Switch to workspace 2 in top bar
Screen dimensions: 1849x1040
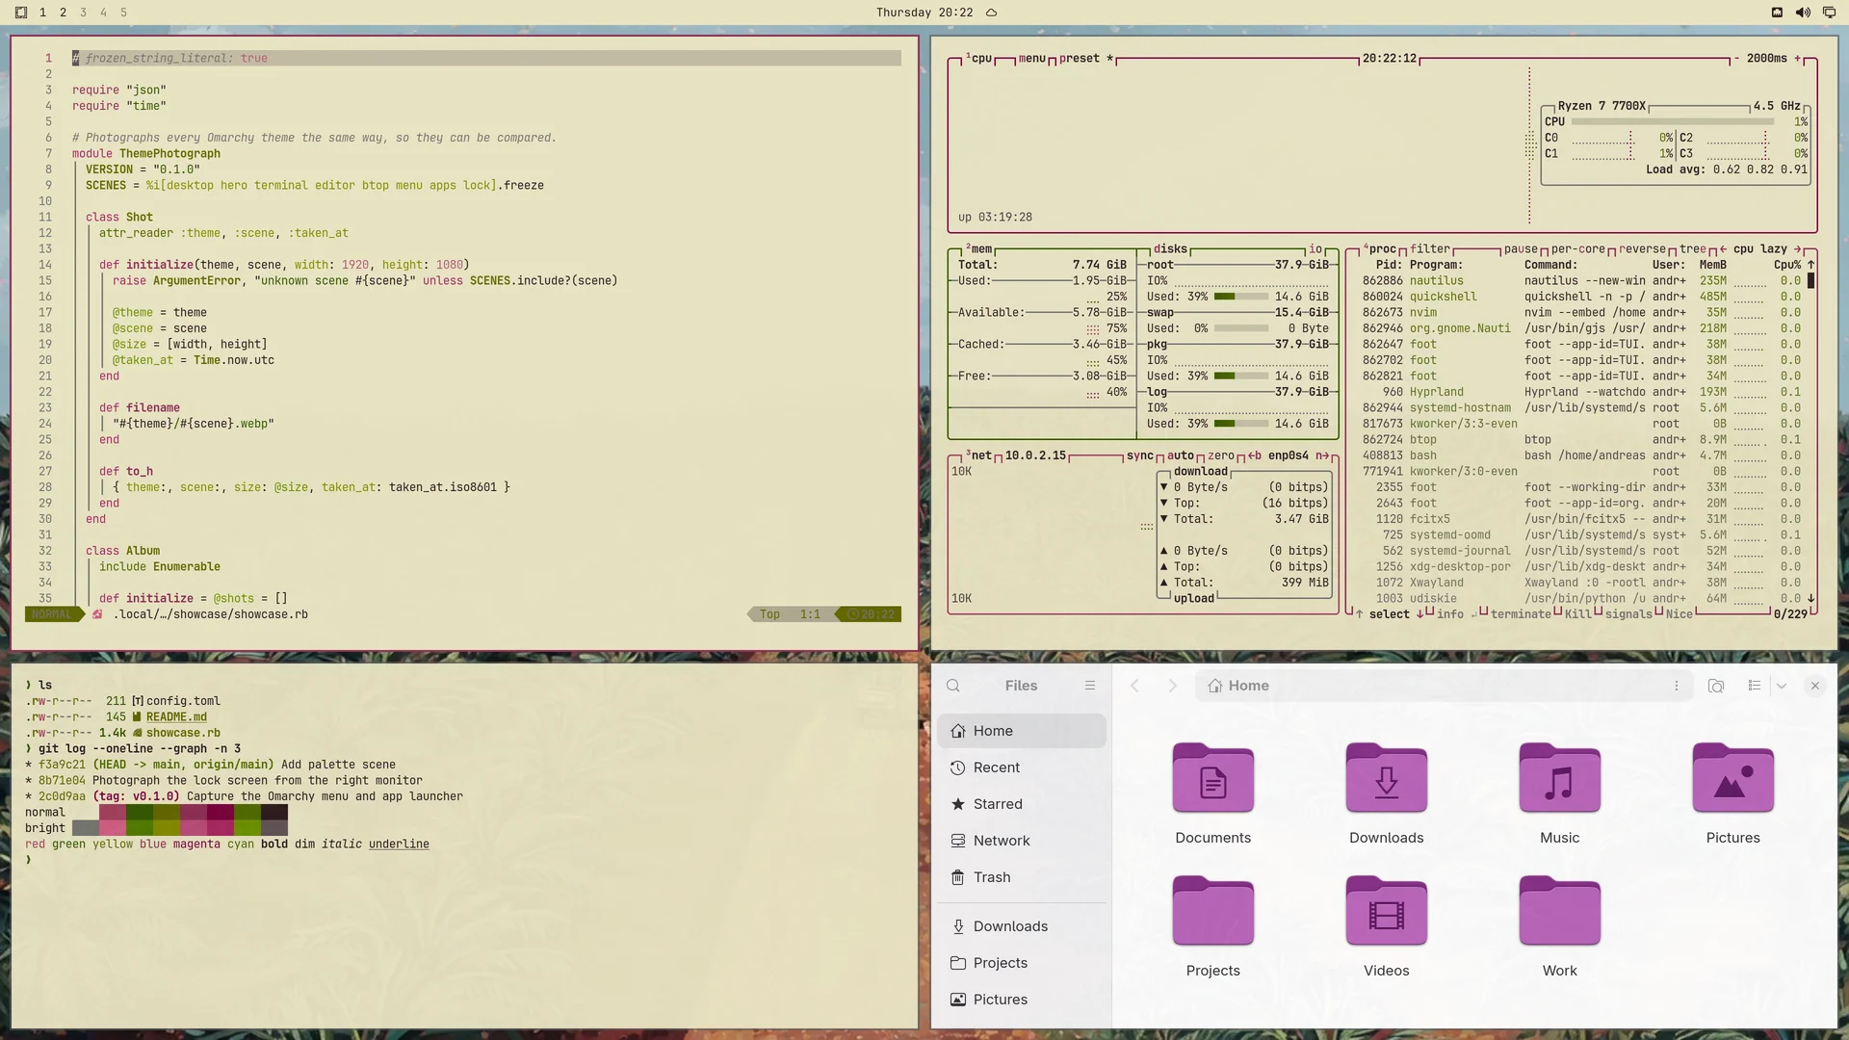[x=63, y=13]
